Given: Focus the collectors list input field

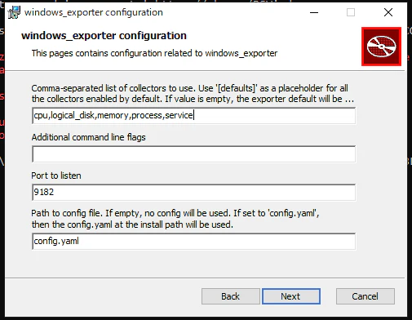Looking at the screenshot, I should coord(193,116).
